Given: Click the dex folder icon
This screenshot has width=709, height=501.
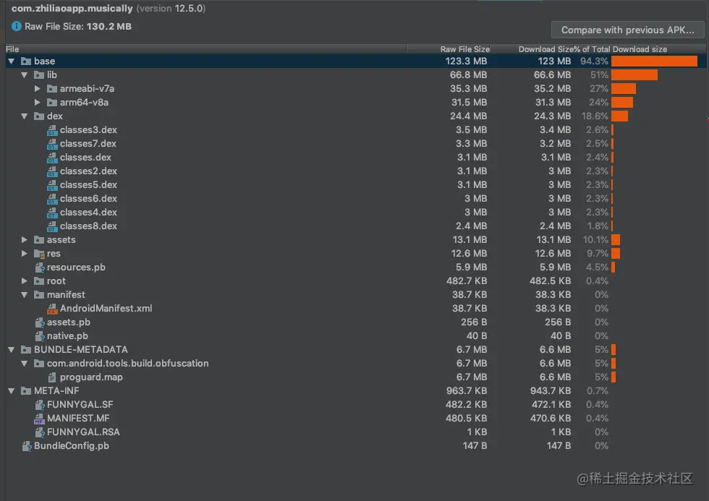Looking at the screenshot, I should click(39, 116).
